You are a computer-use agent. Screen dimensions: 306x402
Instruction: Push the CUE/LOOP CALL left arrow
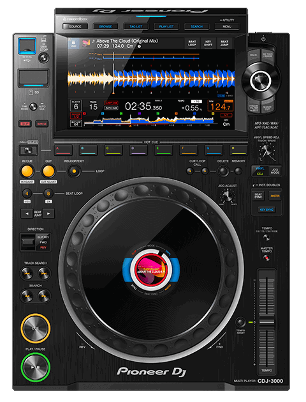[190, 171]
